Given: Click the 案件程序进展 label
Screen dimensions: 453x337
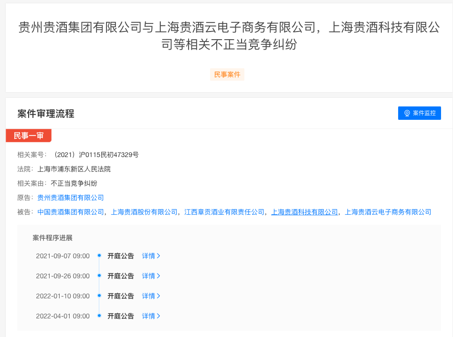Looking at the screenshot, I should [x=53, y=238].
